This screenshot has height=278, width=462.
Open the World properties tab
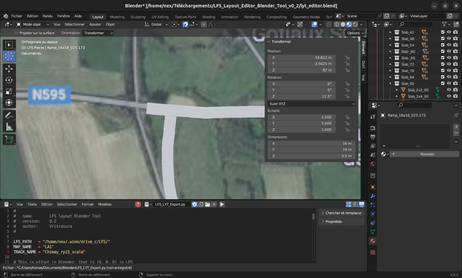pyautogui.click(x=373, y=164)
